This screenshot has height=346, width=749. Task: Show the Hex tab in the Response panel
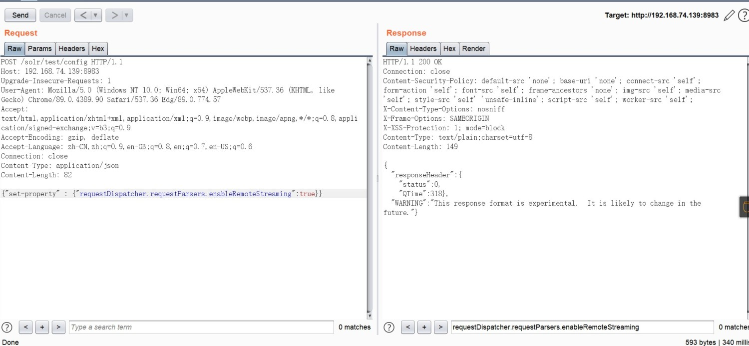pyautogui.click(x=449, y=48)
